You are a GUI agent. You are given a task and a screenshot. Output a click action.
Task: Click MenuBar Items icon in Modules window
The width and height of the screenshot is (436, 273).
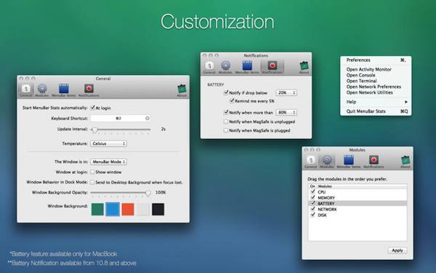click(348, 160)
